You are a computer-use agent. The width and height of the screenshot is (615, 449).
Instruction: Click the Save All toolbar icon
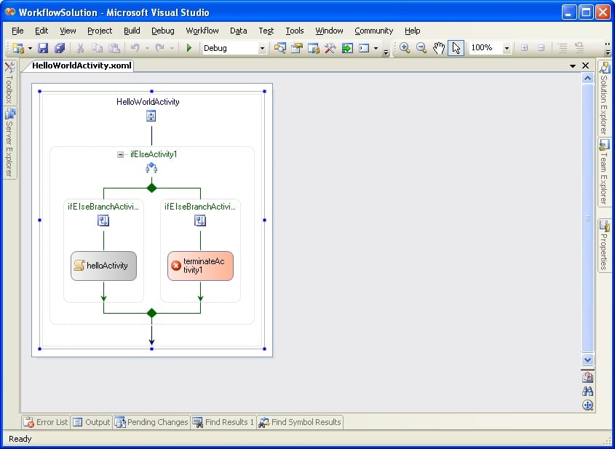click(60, 48)
